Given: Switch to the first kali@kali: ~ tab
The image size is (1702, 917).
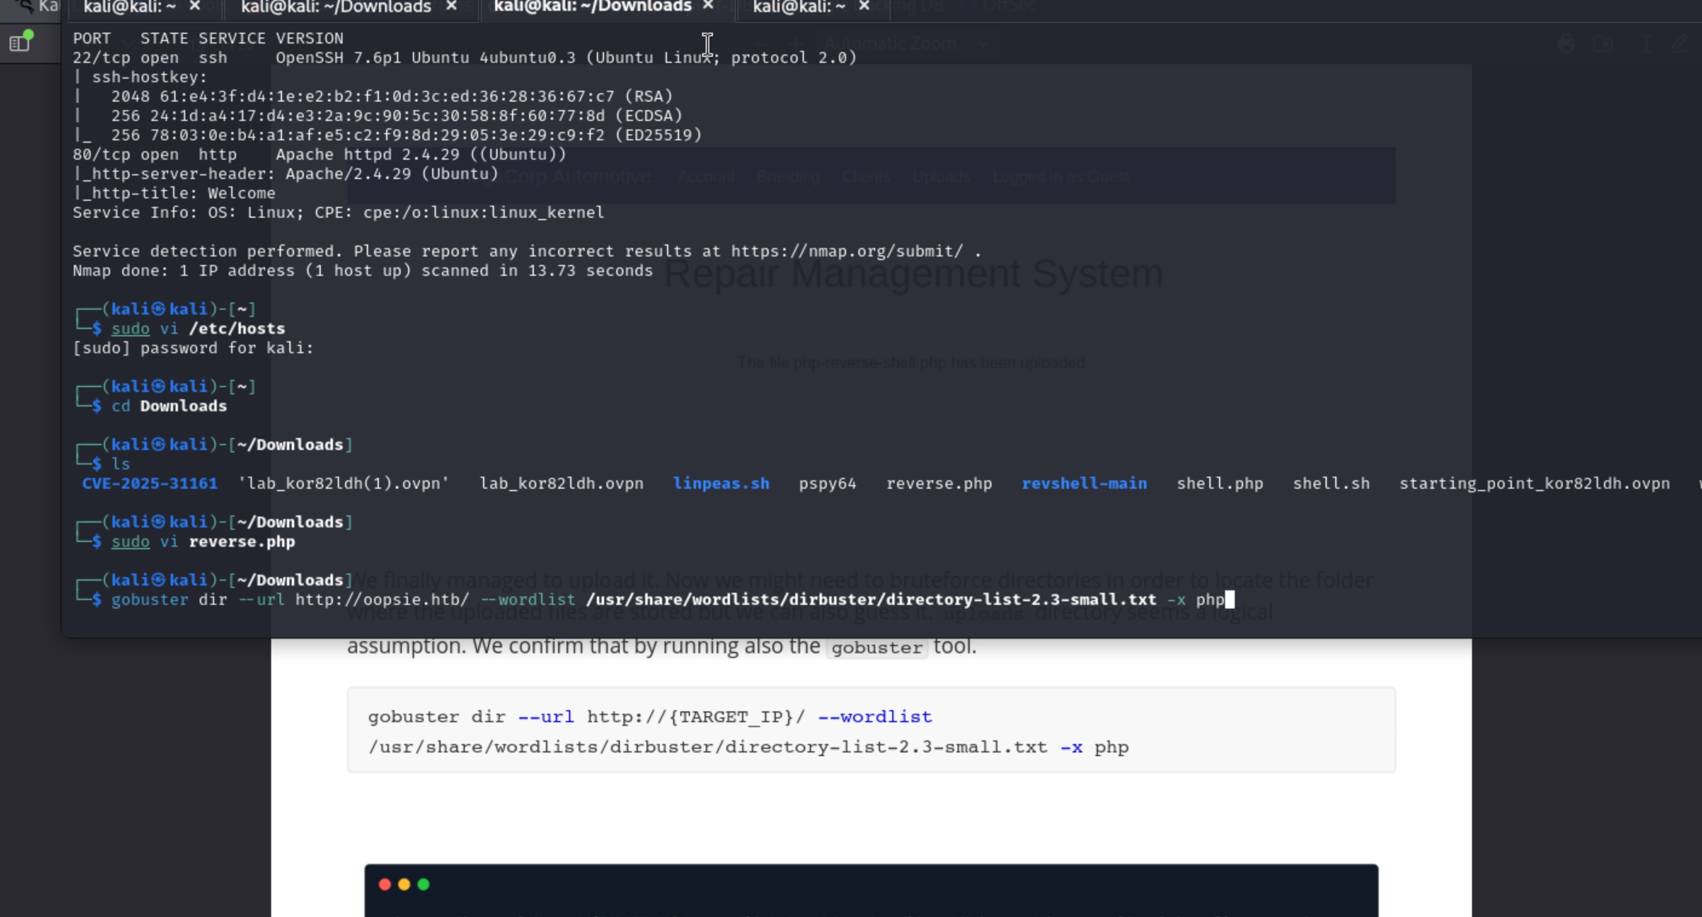Looking at the screenshot, I should tap(130, 7).
